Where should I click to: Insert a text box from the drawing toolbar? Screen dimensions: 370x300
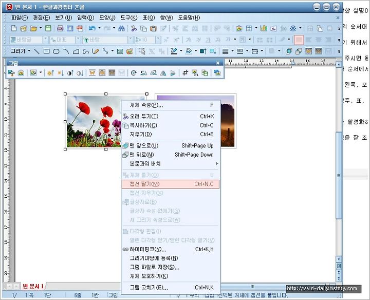point(120,51)
